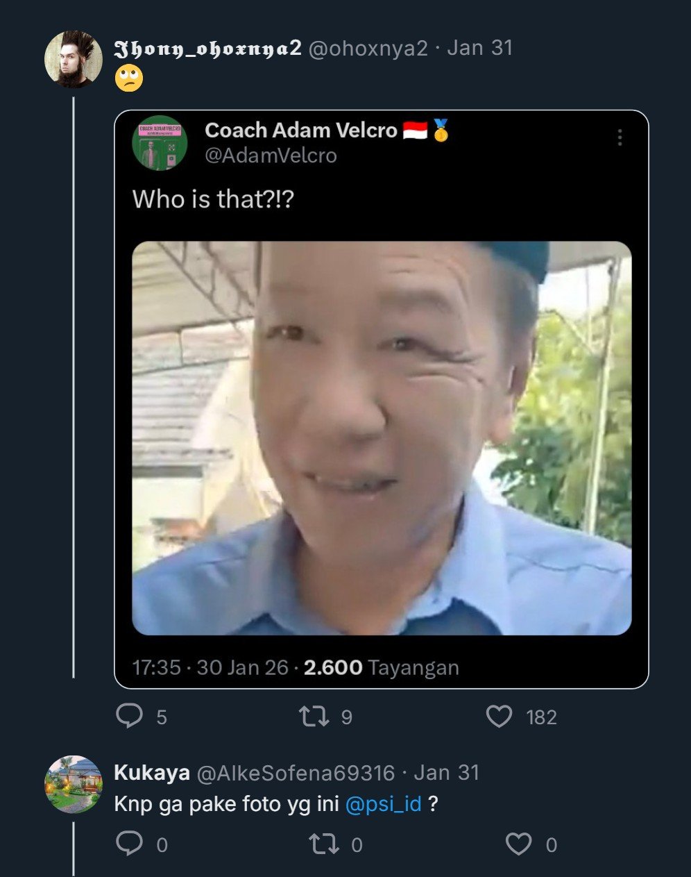Click the Jan 31 timestamp on Kukaya's reply
This screenshot has width=691, height=877.
(x=446, y=773)
